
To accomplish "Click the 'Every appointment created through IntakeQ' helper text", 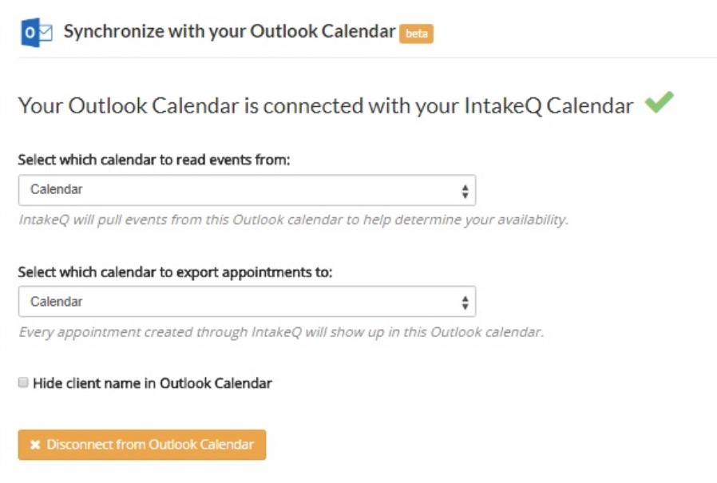I will pyautogui.click(x=281, y=332).
